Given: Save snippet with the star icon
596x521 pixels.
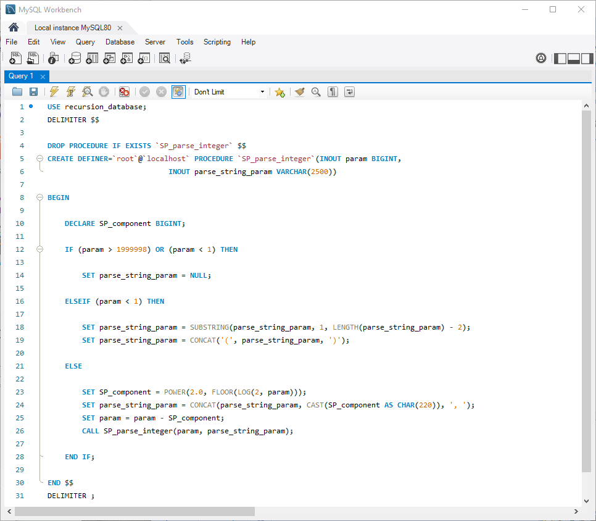Looking at the screenshot, I should pos(279,92).
